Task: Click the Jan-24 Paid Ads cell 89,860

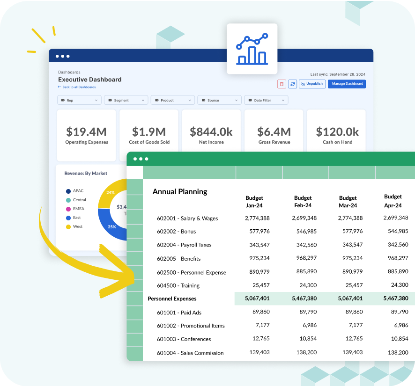Action: point(261,312)
